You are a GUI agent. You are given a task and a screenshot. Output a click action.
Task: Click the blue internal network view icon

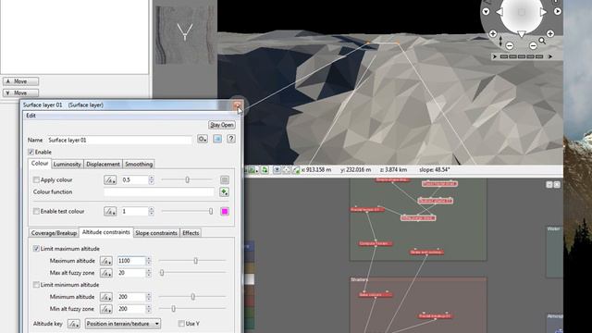point(217,140)
